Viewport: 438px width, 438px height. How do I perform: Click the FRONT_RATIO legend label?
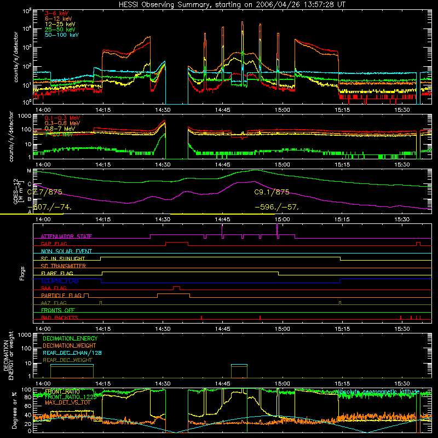pyautogui.click(x=62, y=391)
